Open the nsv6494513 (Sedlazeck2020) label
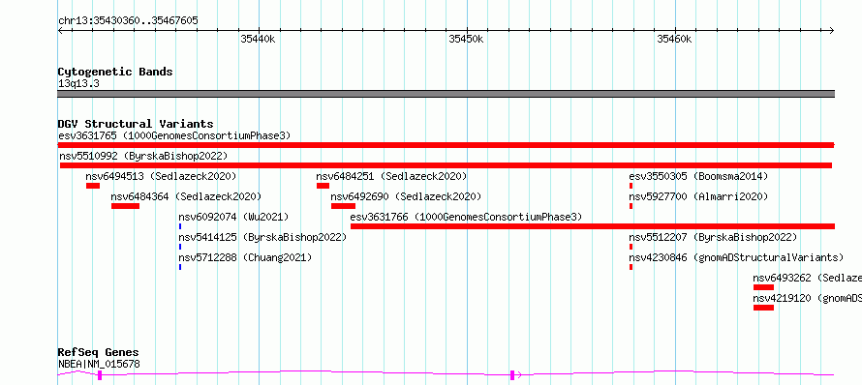862x385 pixels. click(x=161, y=176)
